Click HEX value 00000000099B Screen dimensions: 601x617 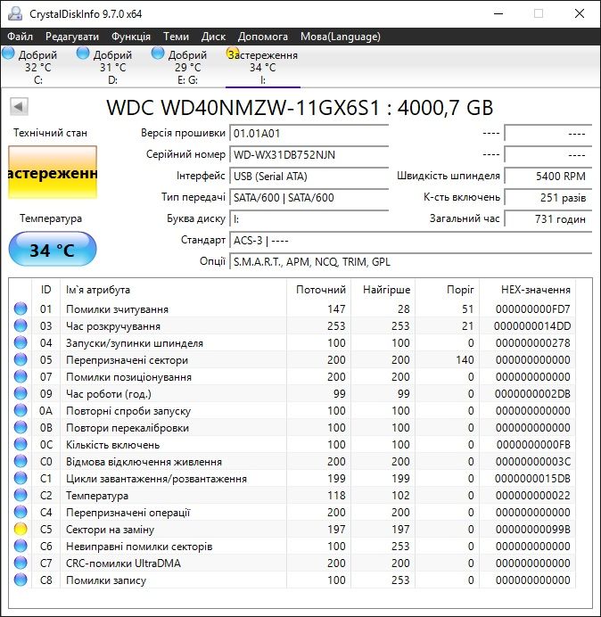533,530
